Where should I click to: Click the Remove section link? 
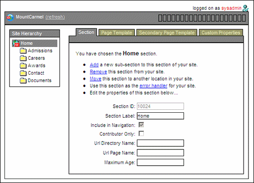pyautogui.click(x=98, y=72)
